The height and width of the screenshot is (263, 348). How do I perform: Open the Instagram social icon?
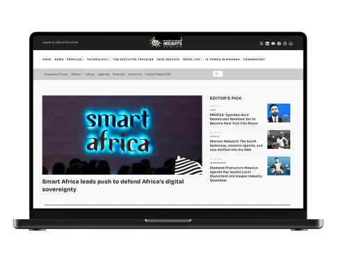(x=285, y=43)
